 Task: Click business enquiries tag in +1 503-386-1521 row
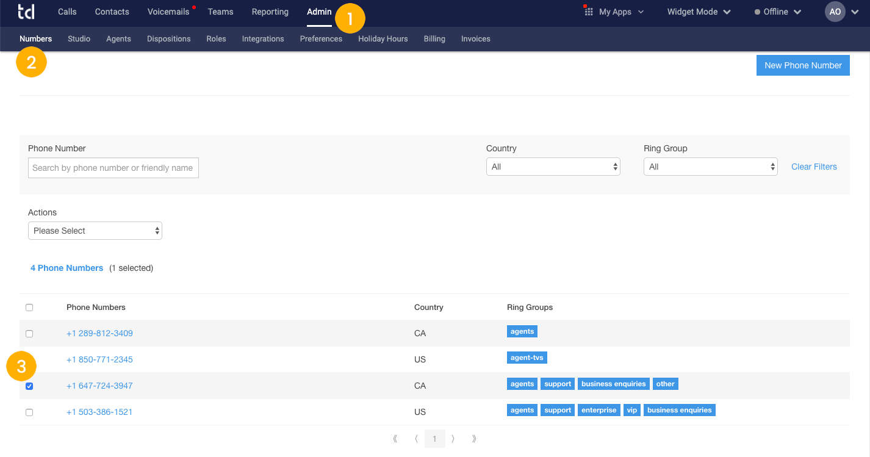[679, 410]
